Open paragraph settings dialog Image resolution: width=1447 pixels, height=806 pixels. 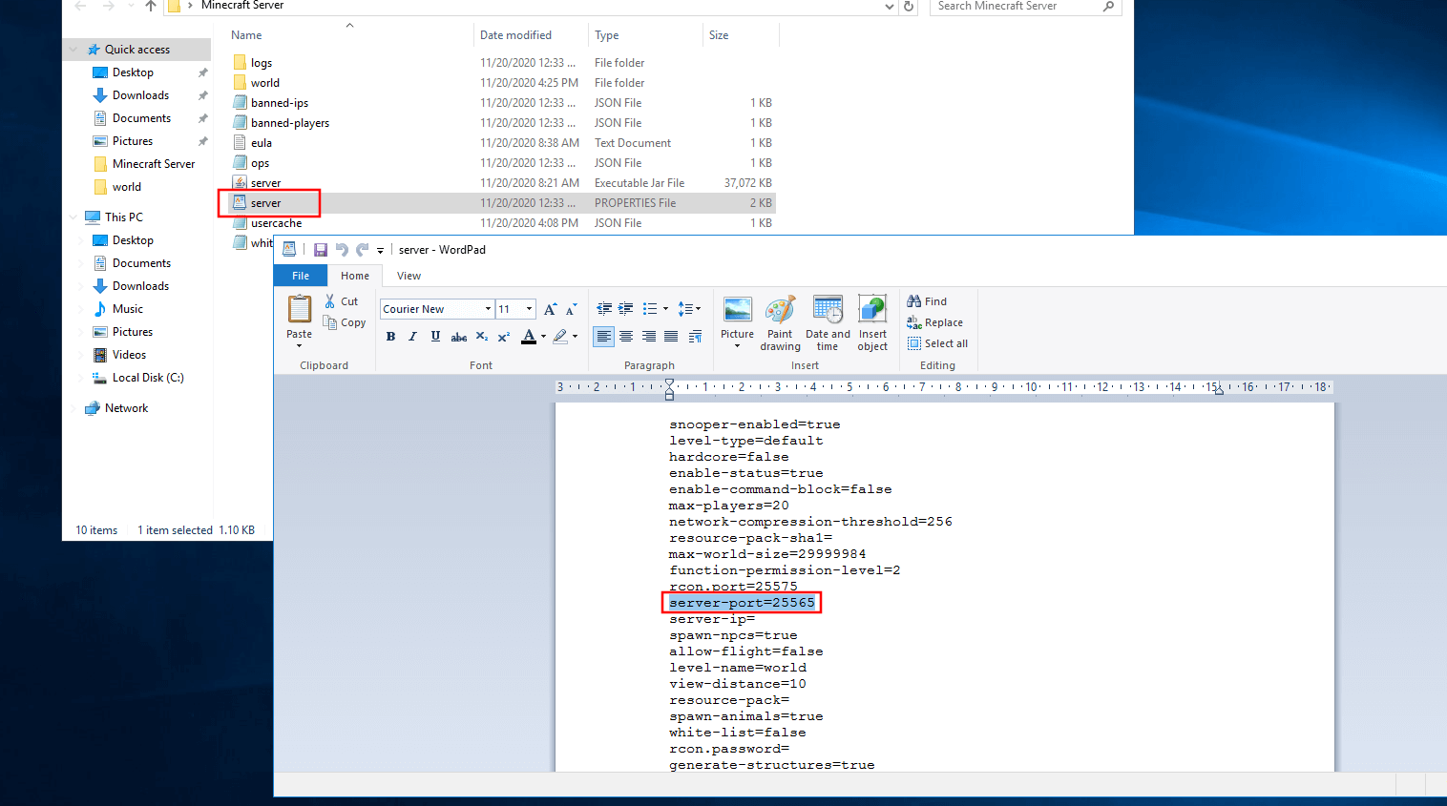tap(695, 336)
